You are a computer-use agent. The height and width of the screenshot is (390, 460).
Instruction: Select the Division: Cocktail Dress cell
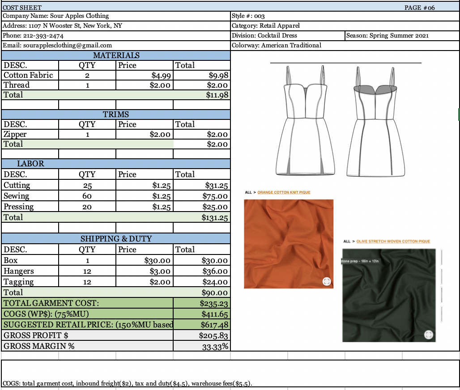click(x=288, y=36)
